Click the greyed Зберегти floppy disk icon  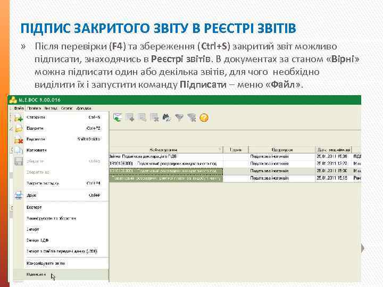tap(19, 162)
